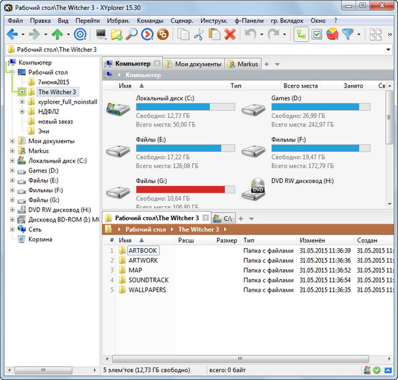398x380 pixels.
Task: Click the scissors Cut icon
Action: pyautogui.click(x=198, y=34)
